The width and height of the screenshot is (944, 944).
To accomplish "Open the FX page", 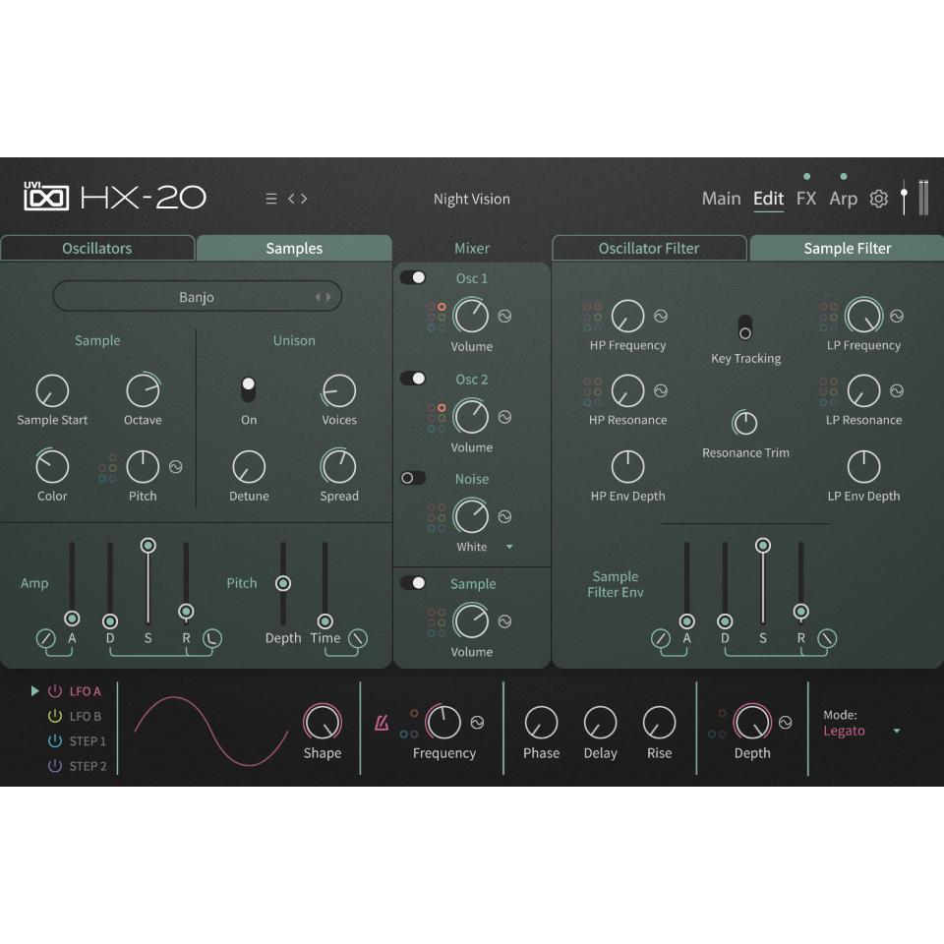I will 806,199.
